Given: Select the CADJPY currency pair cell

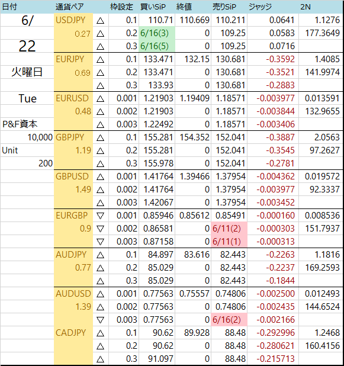Looking at the screenshot, I should (x=73, y=333).
